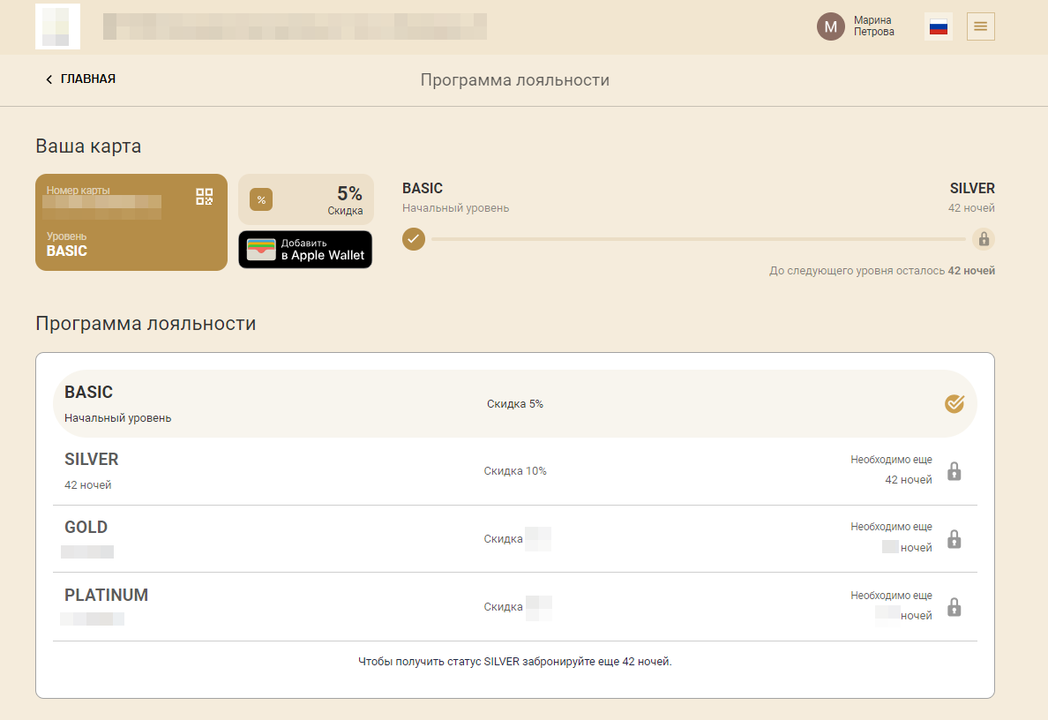Click Необходимо еще in PLATINUM row

point(891,595)
